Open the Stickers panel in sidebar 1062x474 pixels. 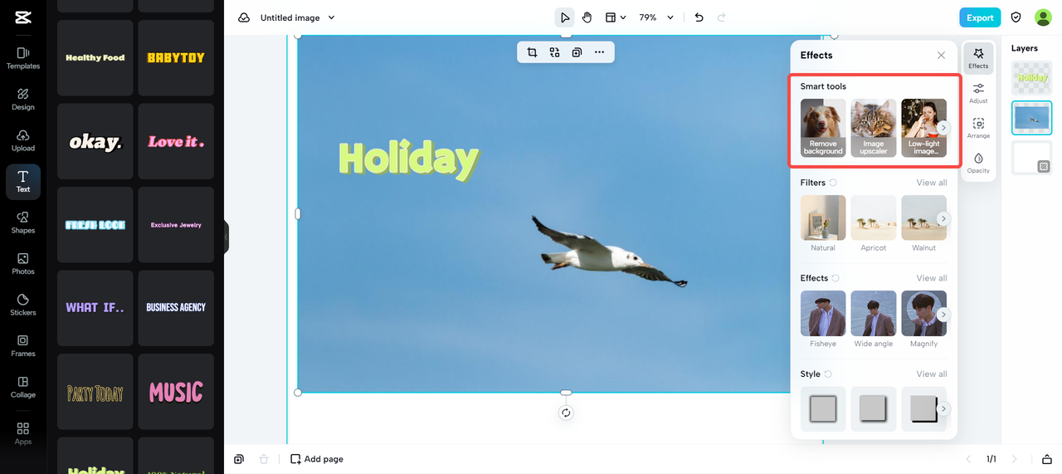[23, 305]
